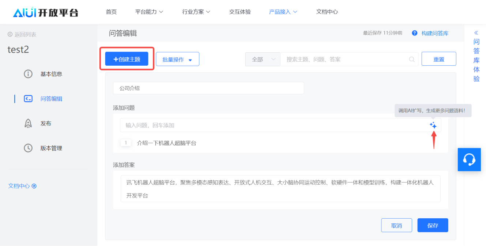486x246 pixels.
Task: Expand the 平台能力 navigation menu
Action: click(x=149, y=12)
